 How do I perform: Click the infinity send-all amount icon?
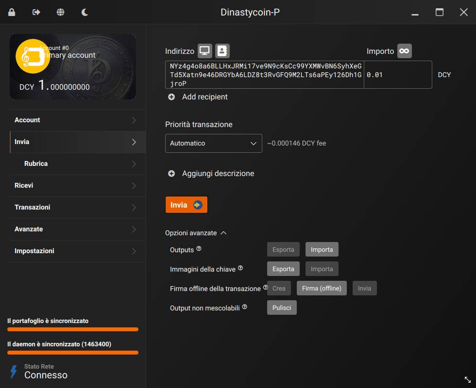coord(404,51)
